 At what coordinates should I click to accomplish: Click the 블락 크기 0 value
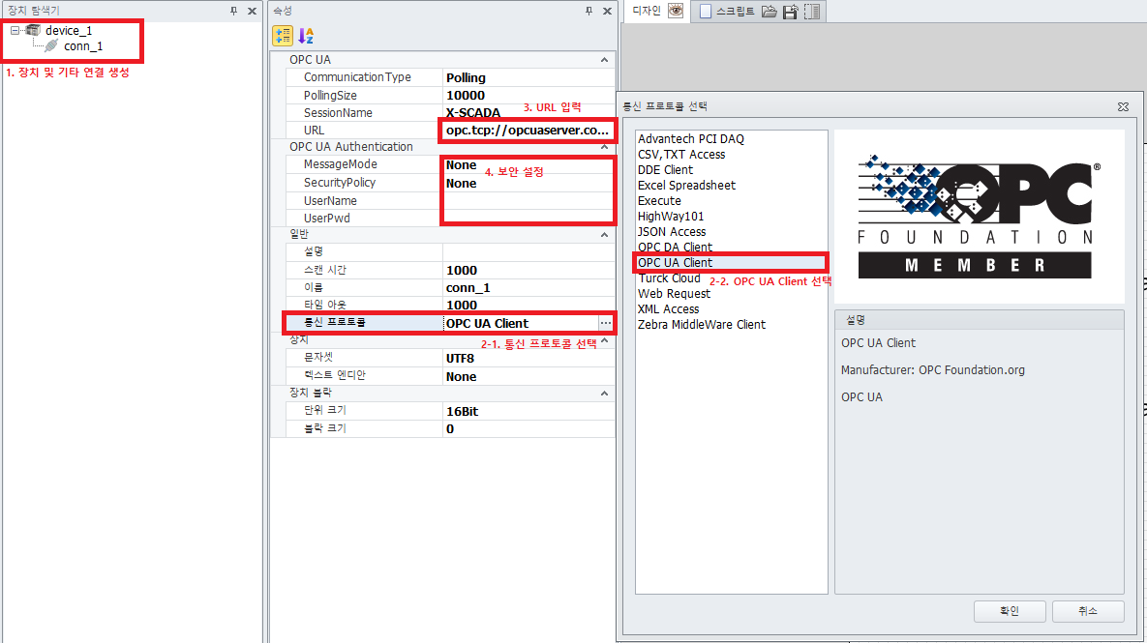click(528, 429)
